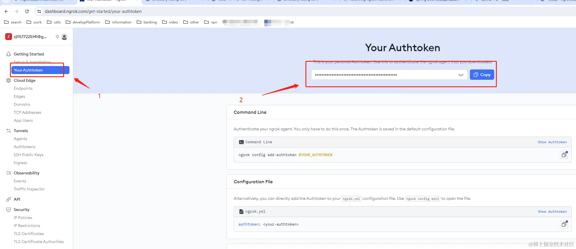The height and width of the screenshot is (249, 576).
Task: Click the Tunnels arrows icon
Action: coord(9,131)
